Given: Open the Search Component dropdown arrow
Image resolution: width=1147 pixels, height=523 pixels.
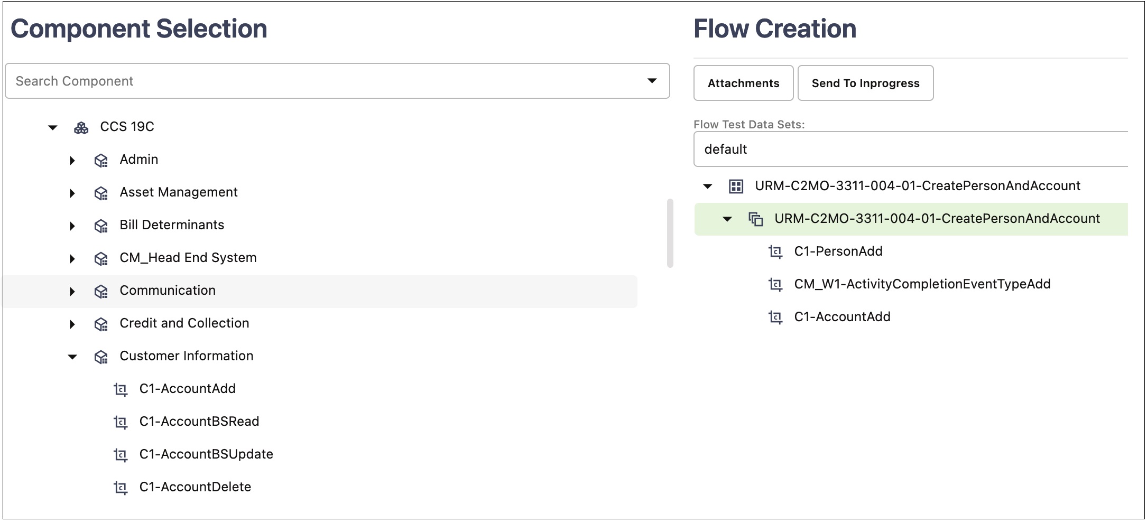Looking at the screenshot, I should click(x=652, y=81).
